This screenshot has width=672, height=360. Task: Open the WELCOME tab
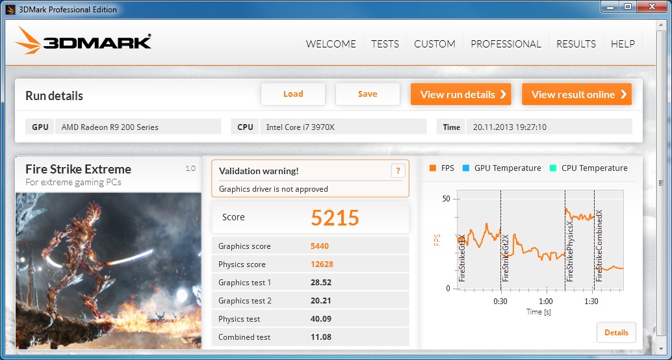click(x=331, y=44)
